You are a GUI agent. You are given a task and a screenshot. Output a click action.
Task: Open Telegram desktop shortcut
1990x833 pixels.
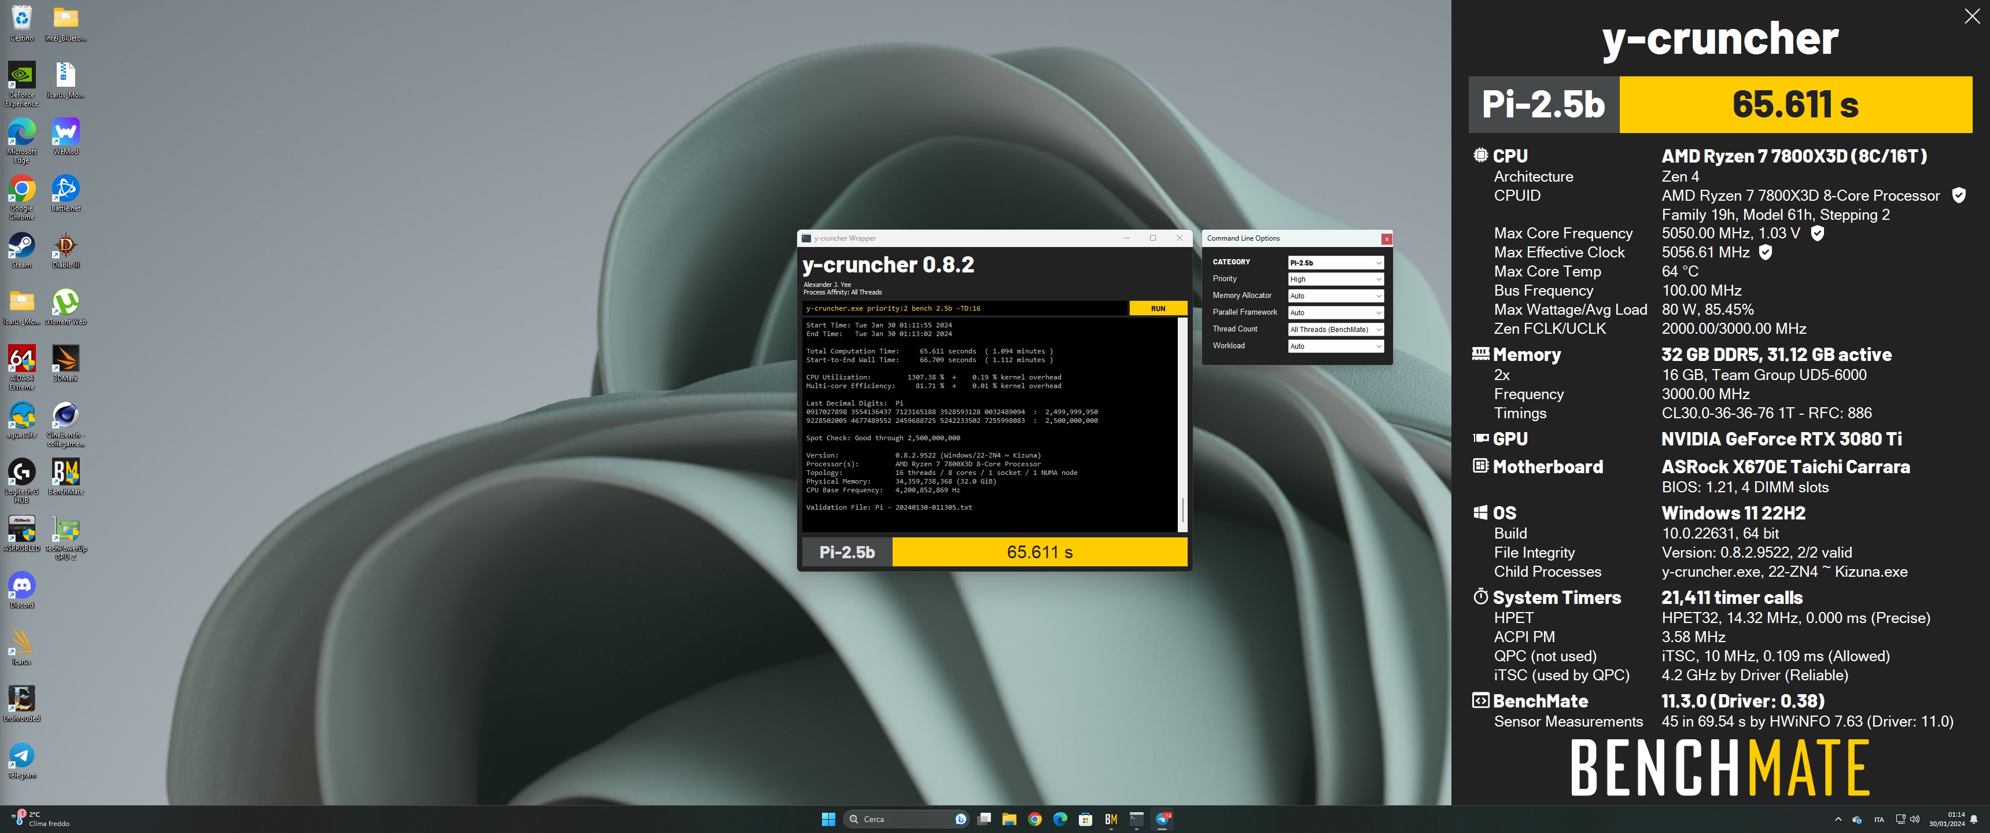[x=21, y=760]
